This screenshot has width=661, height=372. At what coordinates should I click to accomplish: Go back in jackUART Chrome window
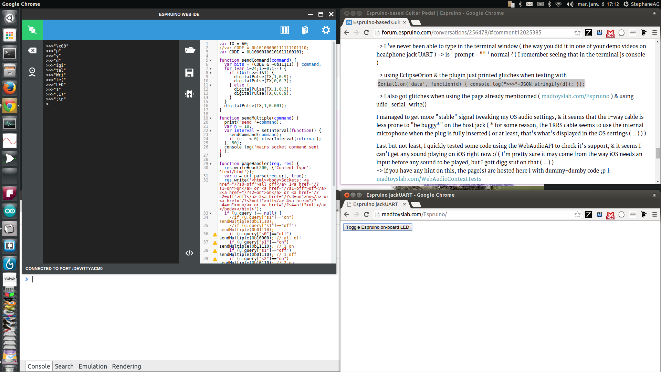point(346,214)
